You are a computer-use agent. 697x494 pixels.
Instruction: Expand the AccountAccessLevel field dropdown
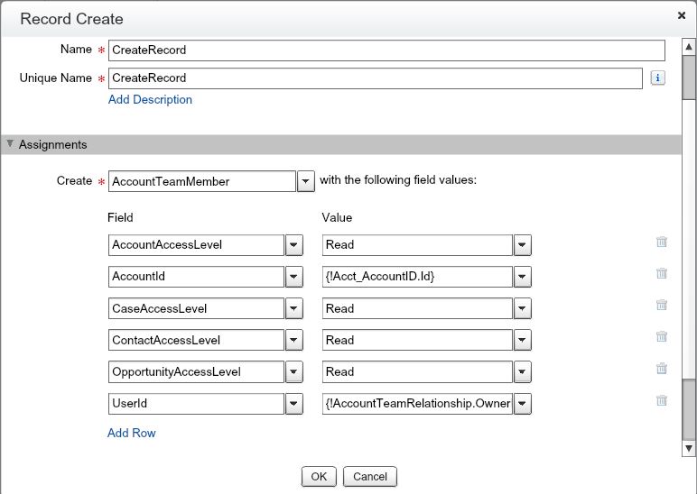(294, 245)
